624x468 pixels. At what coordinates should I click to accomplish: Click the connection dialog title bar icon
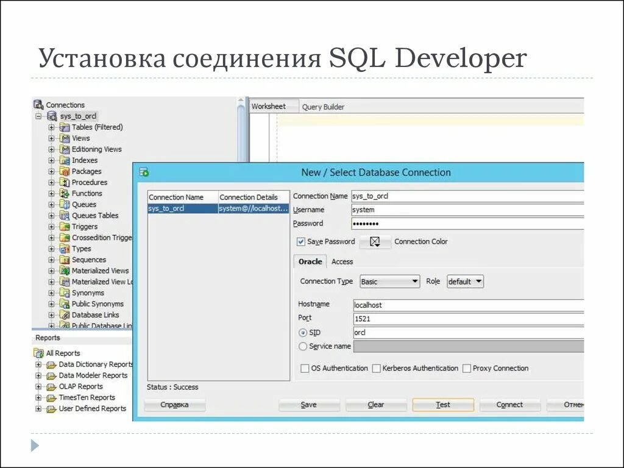[x=144, y=172]
